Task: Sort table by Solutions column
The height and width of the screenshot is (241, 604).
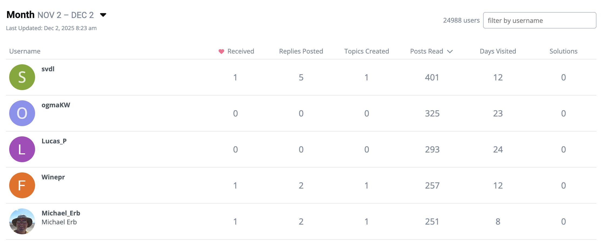Action: point(563,51)
